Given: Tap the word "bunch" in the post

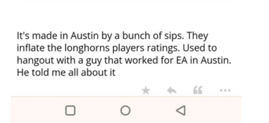Looking at the screenshot, I should (142, 36).
